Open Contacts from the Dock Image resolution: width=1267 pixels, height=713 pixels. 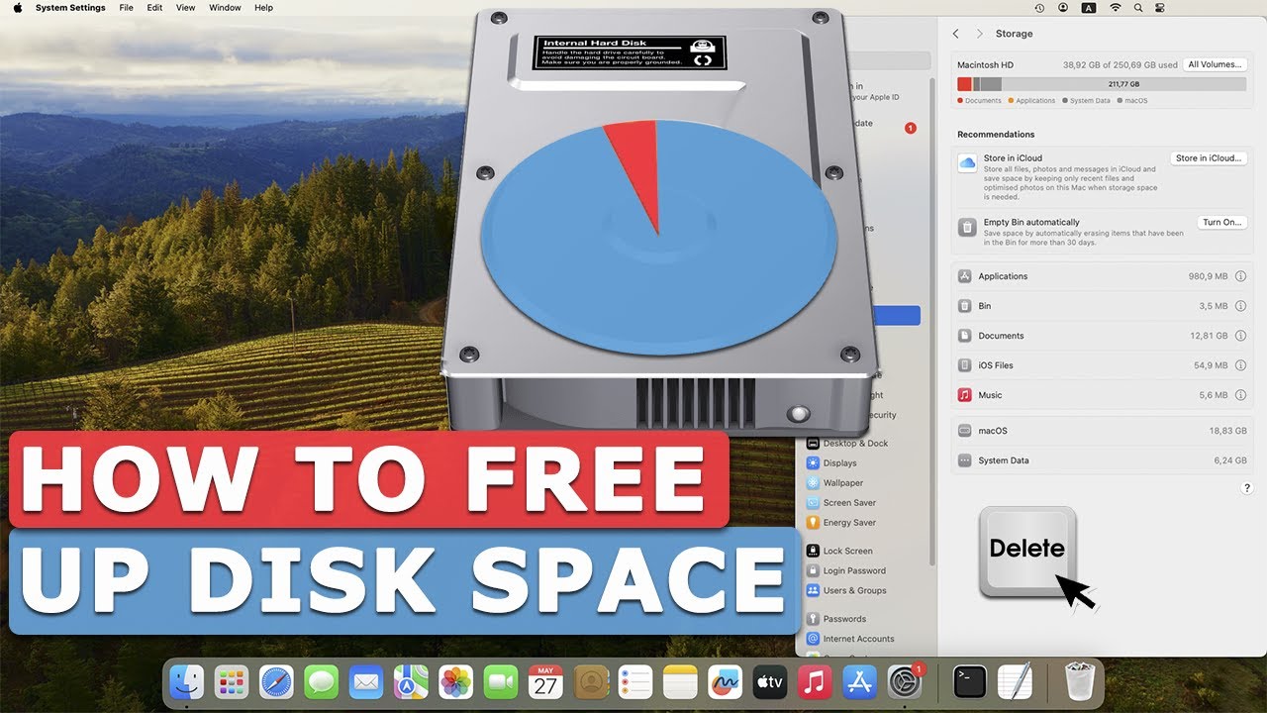click(591, 682)
